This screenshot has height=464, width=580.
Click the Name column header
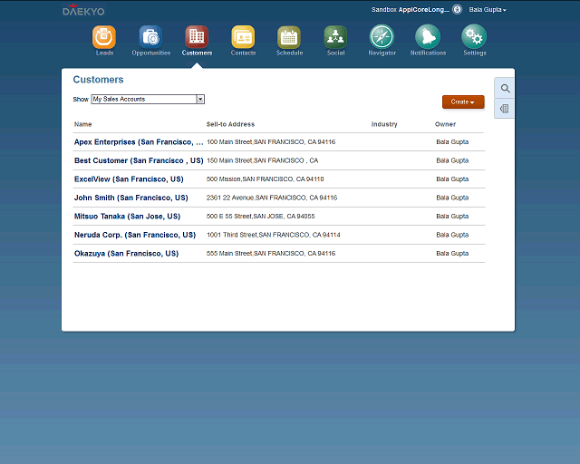pos(82,124)
